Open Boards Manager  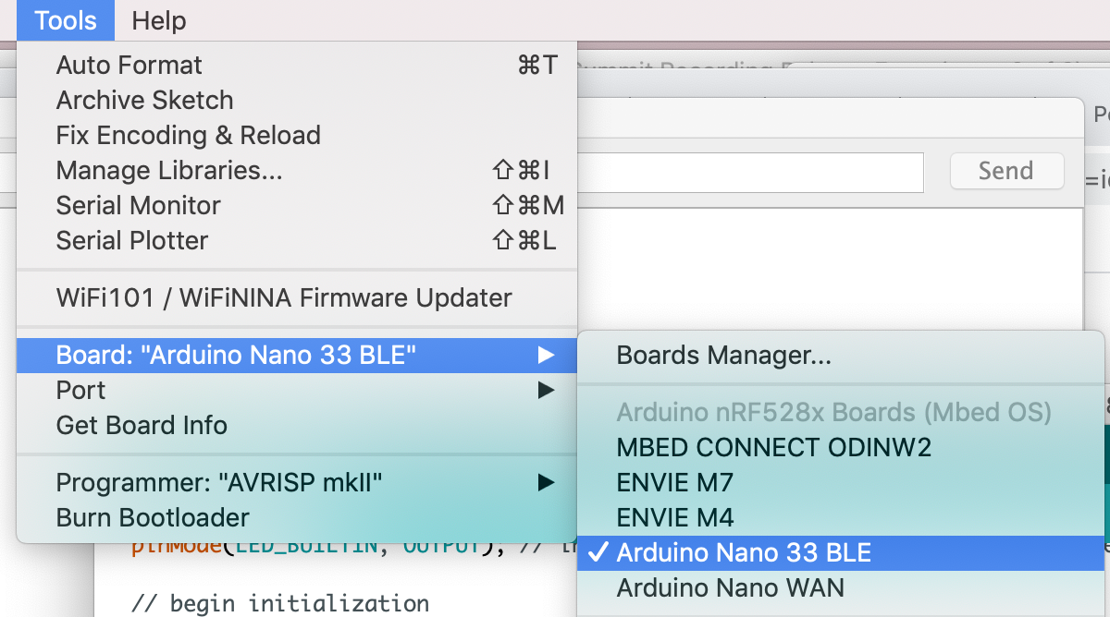724,356
